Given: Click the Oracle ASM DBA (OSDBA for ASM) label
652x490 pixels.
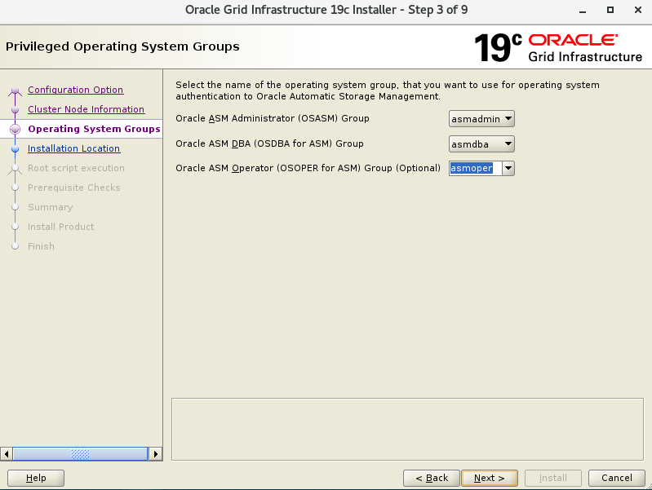Looking at the screenshot, I should (269, 143).
